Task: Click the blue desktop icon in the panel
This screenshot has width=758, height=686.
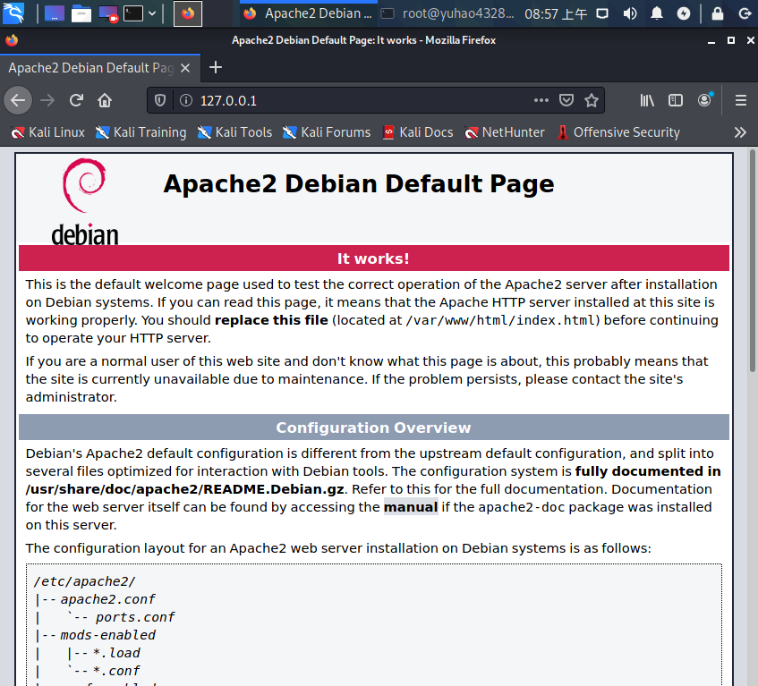Action: pyautogui.click(x=54, y=13)
